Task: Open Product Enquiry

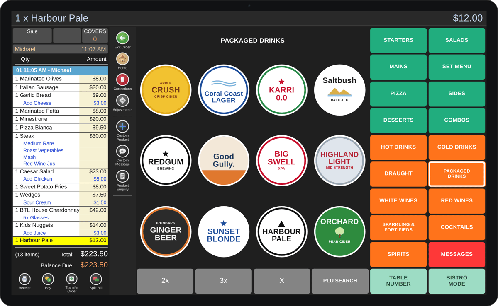Action: coord(122,176)
